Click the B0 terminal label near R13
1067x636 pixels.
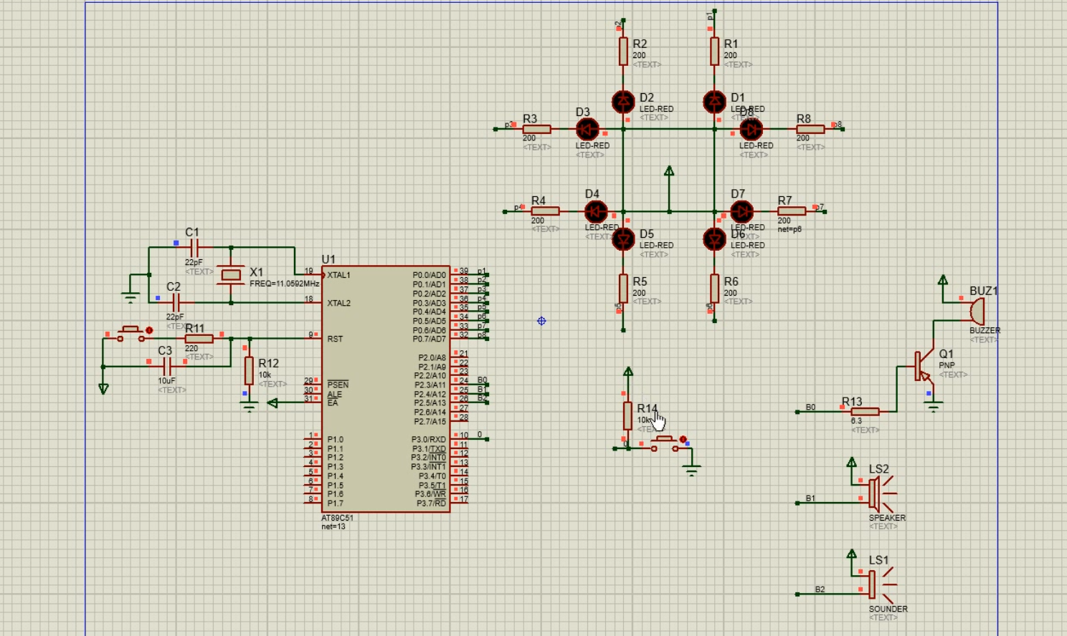810,408
